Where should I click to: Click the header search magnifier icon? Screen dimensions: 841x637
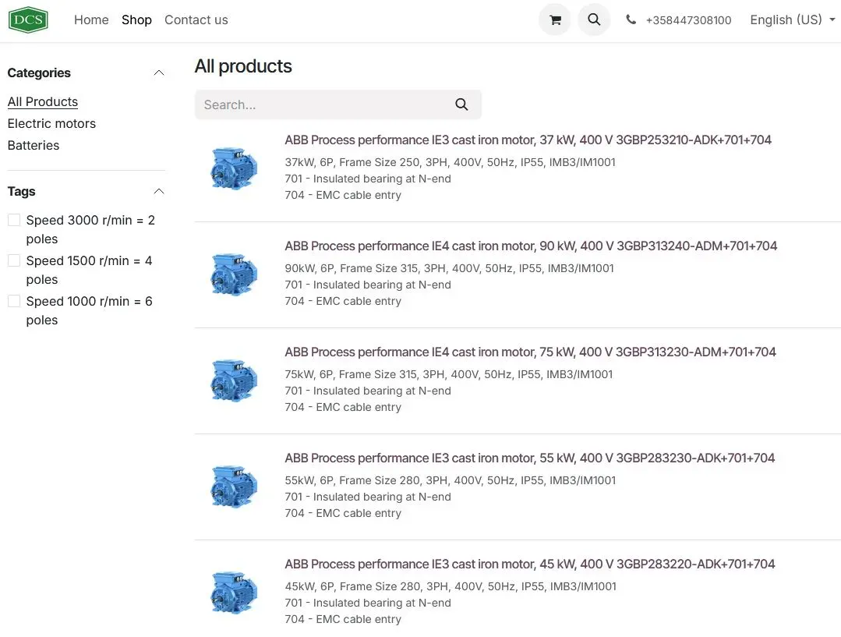594,20
